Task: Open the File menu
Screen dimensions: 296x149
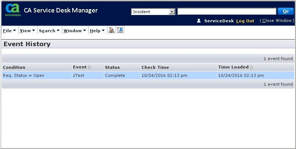Action: pyautogui.click(x=9, y=31)
